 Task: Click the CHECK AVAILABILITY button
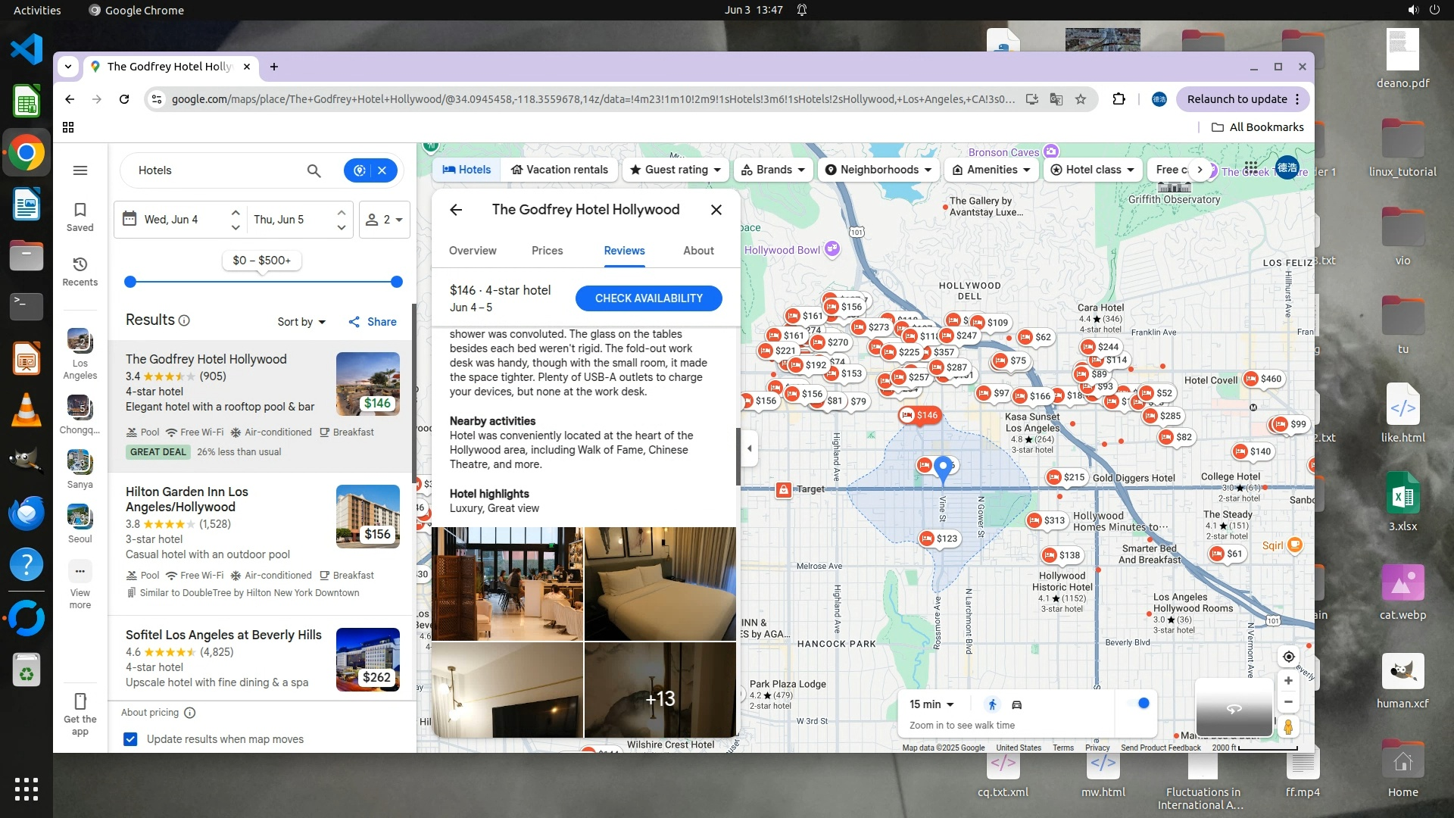pyautogui.click(x=648, y=298)
